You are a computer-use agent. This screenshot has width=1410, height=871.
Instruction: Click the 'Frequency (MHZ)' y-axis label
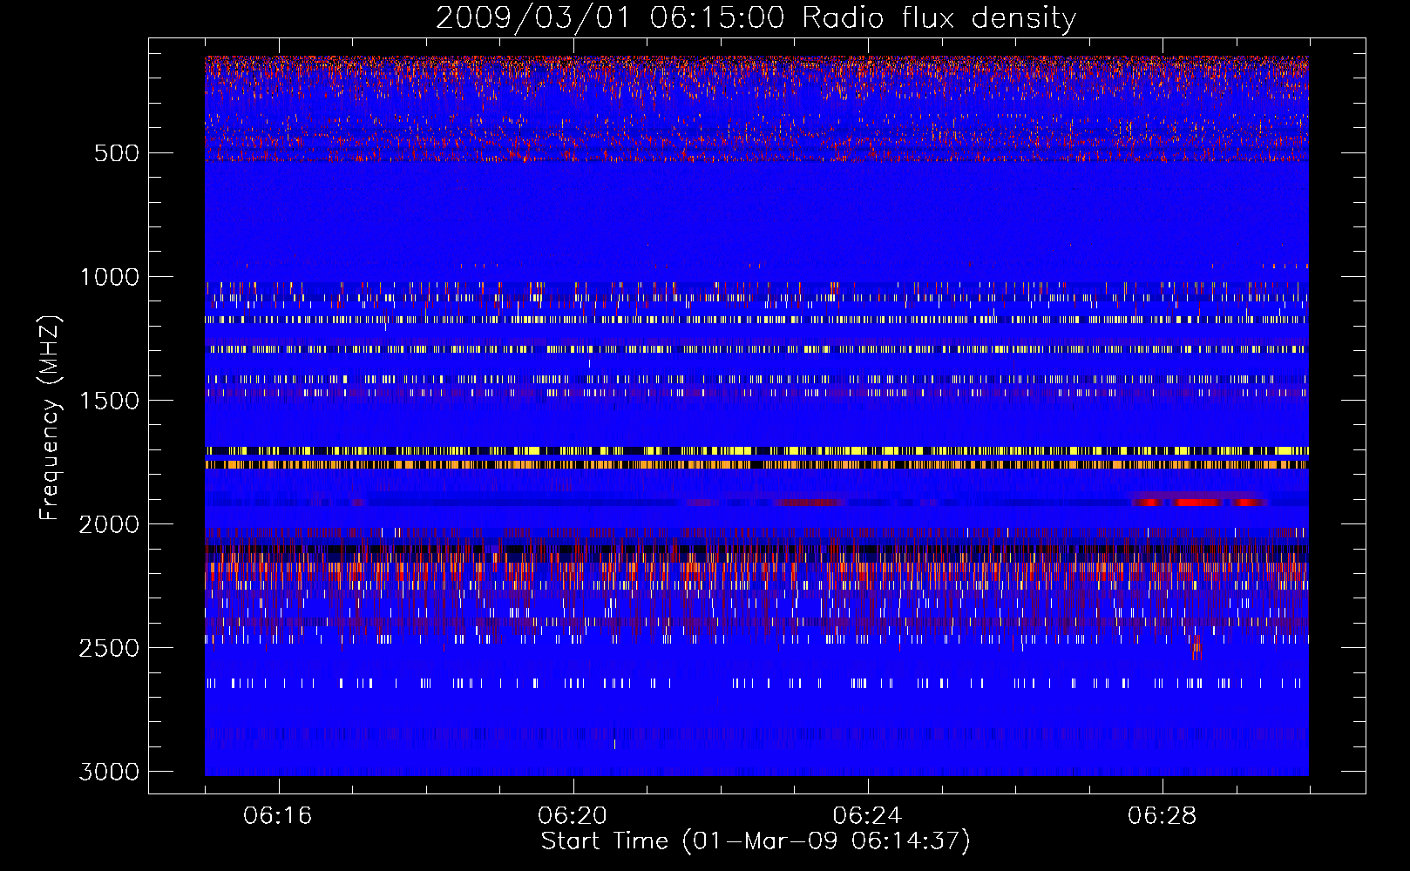coord(51,418)
